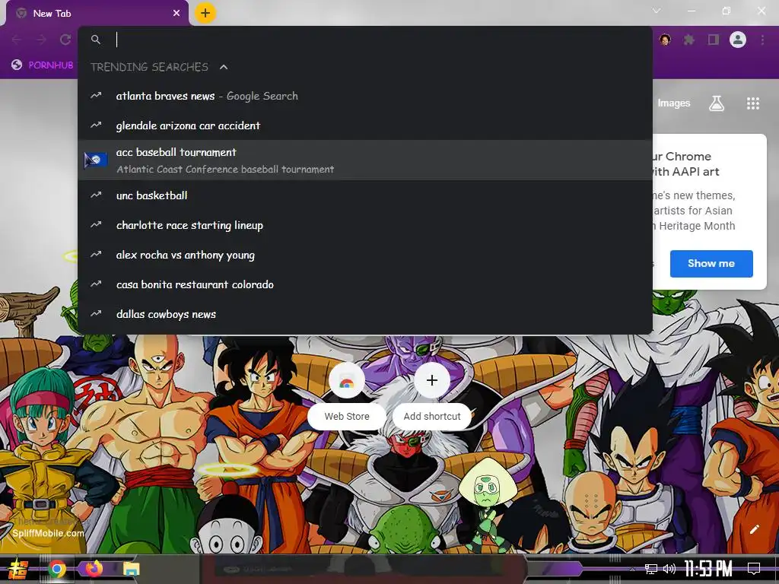Open the Chrome profile avatar
The height and width of the screenshot is (584, 779).
(738, 40)
